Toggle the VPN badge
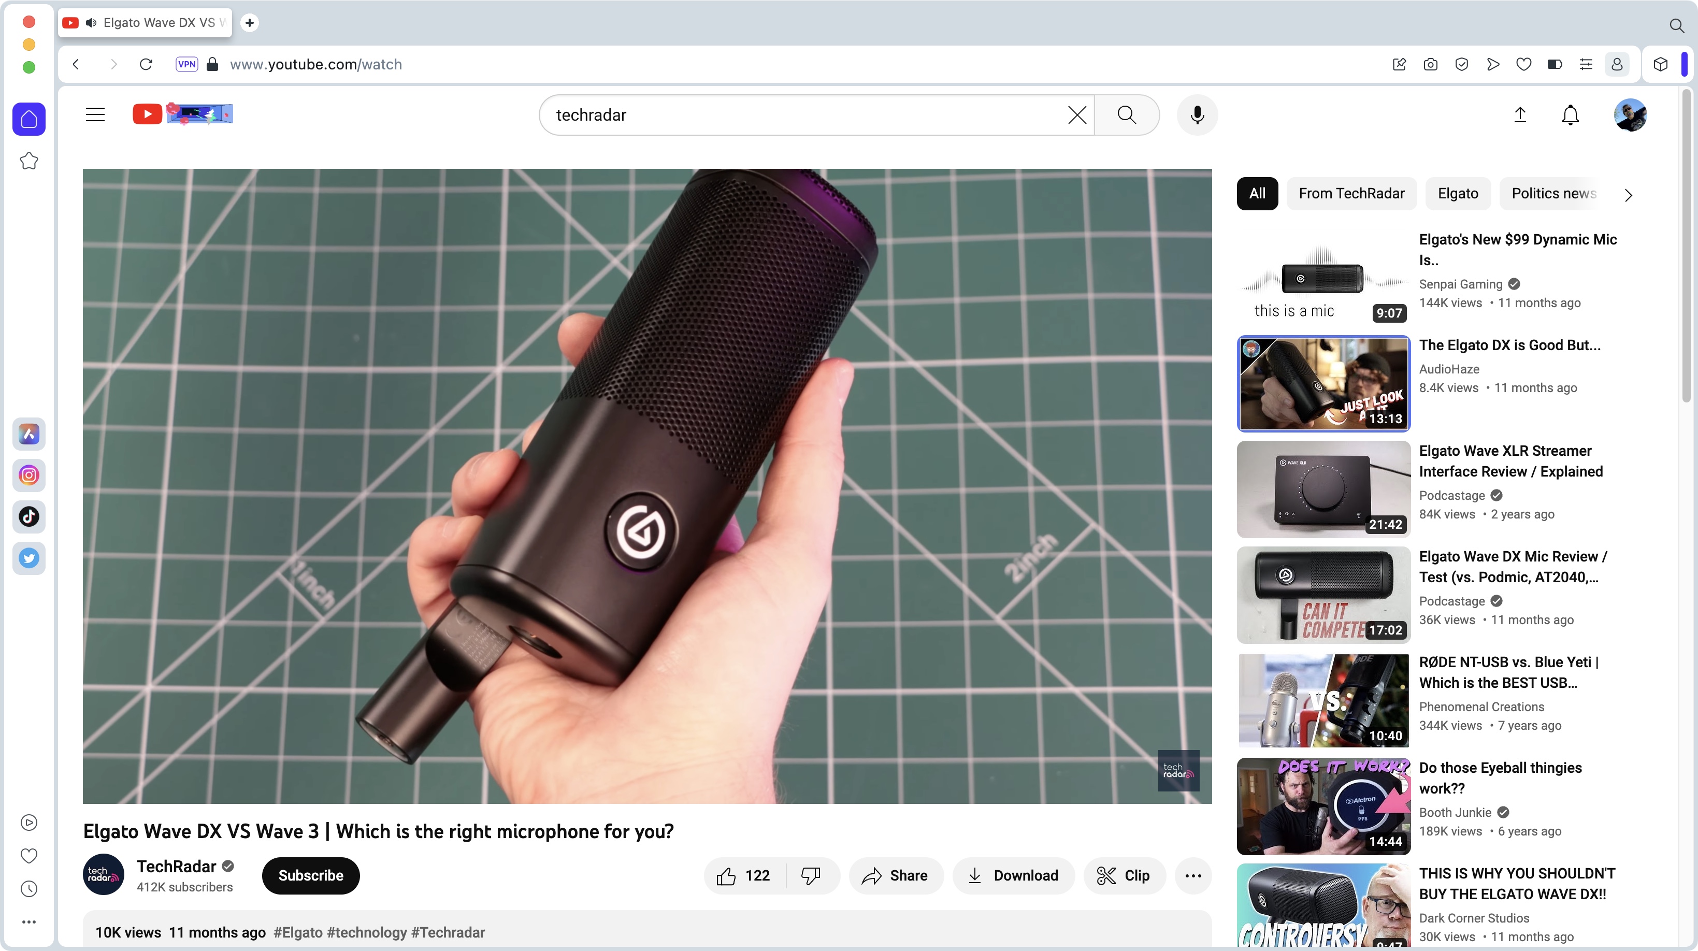 point(186,64)
